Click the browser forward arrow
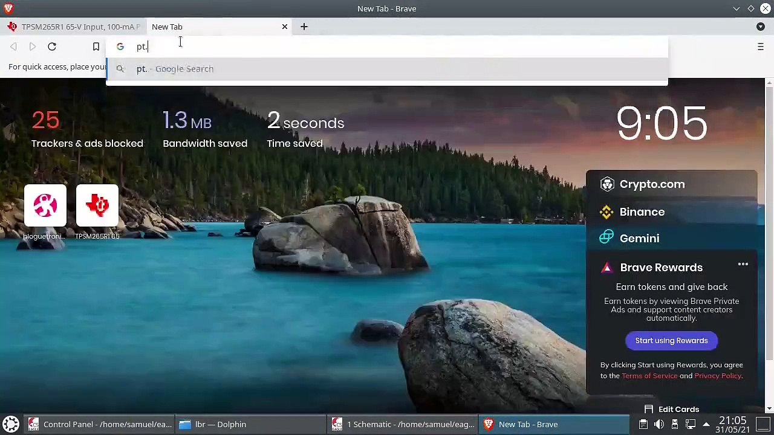This screenshot has height=435, width=774. click(33, 47)
